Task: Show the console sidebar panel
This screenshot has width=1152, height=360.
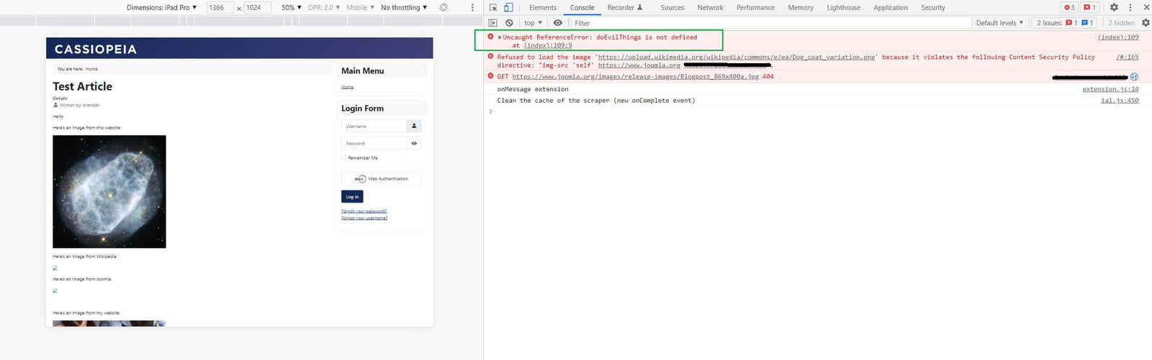Action: tap(493, 23)
